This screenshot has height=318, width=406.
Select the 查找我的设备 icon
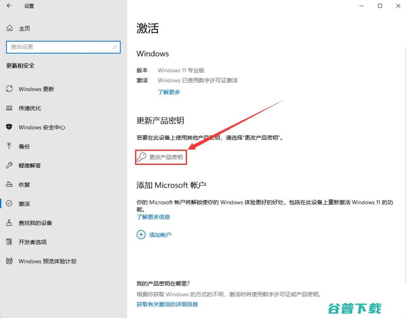click(x=10, y=223)
